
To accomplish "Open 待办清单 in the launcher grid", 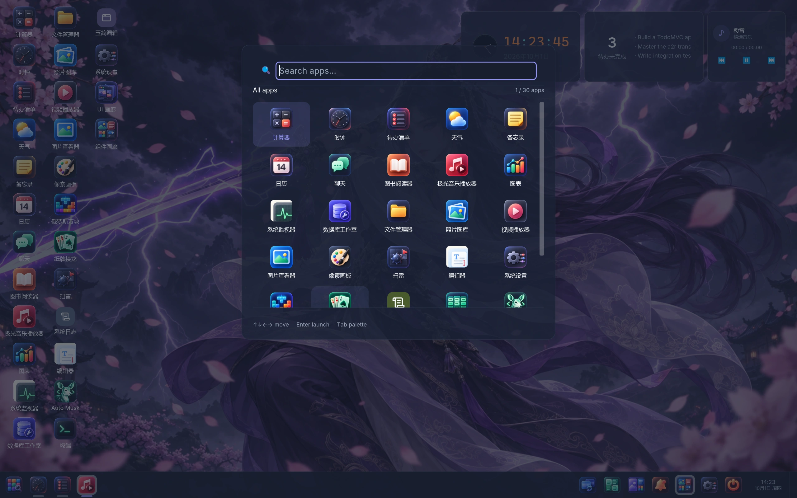I will (398, 124).
